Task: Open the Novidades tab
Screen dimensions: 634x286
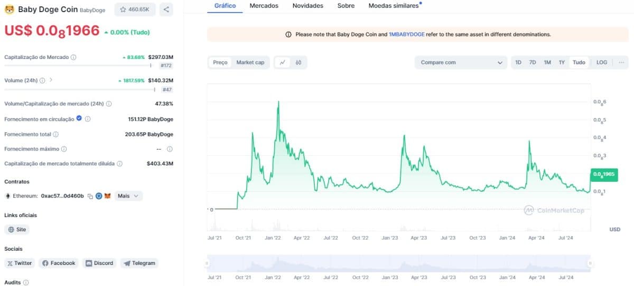Action: pos(308,6)
